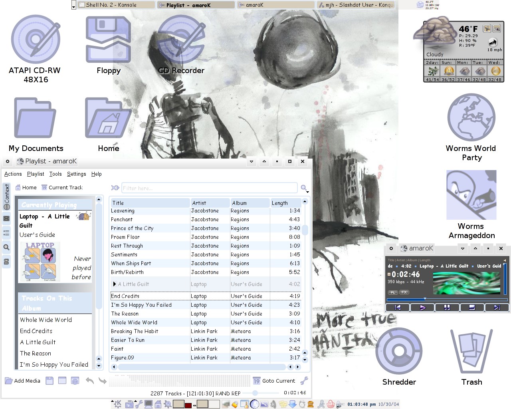
Task: Click the speaker volume icon in system tray
Action: pyautogui.click(x=273, y=404)
